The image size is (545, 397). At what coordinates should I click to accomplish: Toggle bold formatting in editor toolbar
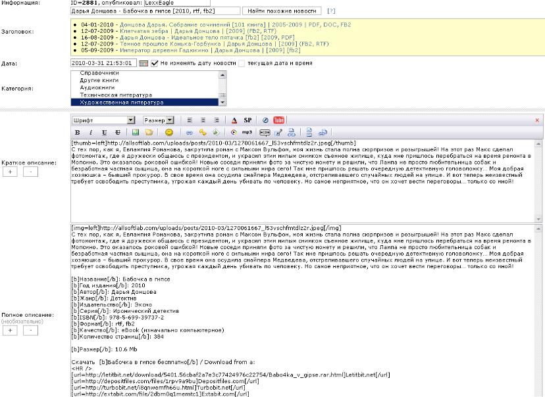pos(78,132)
